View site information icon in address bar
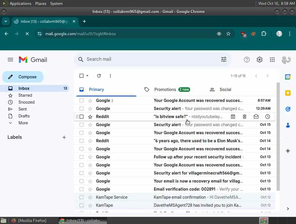 [x=40, y=34]
